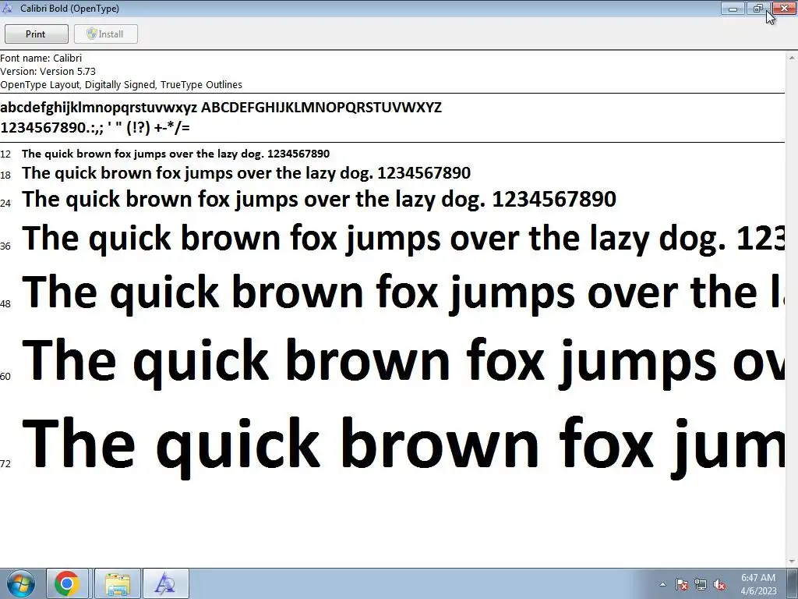This screenshot has height=599, width=798.
Task: Click the 18 point sample sentence
Action: (x=246, y=174)
